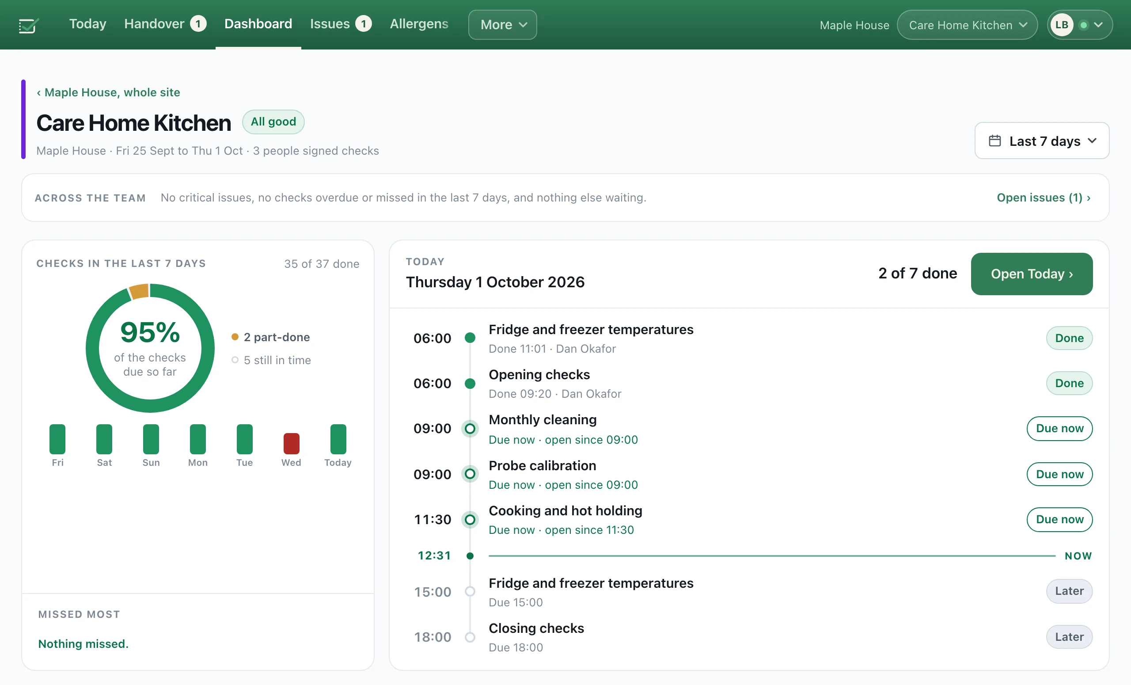Click the Mon bar in the weekly chart
The height and width of the screenshot is (685, 1131).
pos(198,439)
